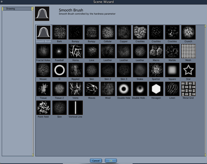Viewport: 207px width, 164px height.
Task: Select the Fuseball brush
Action: point(59,51)
